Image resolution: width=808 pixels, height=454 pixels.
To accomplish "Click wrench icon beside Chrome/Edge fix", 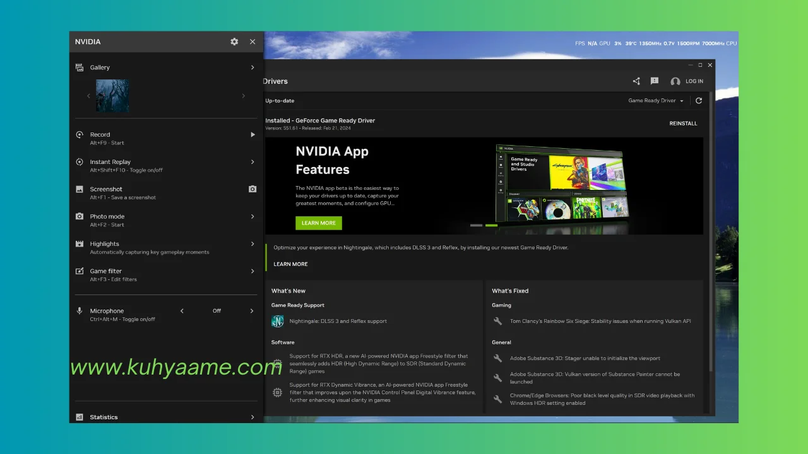I will coord(497,399).
